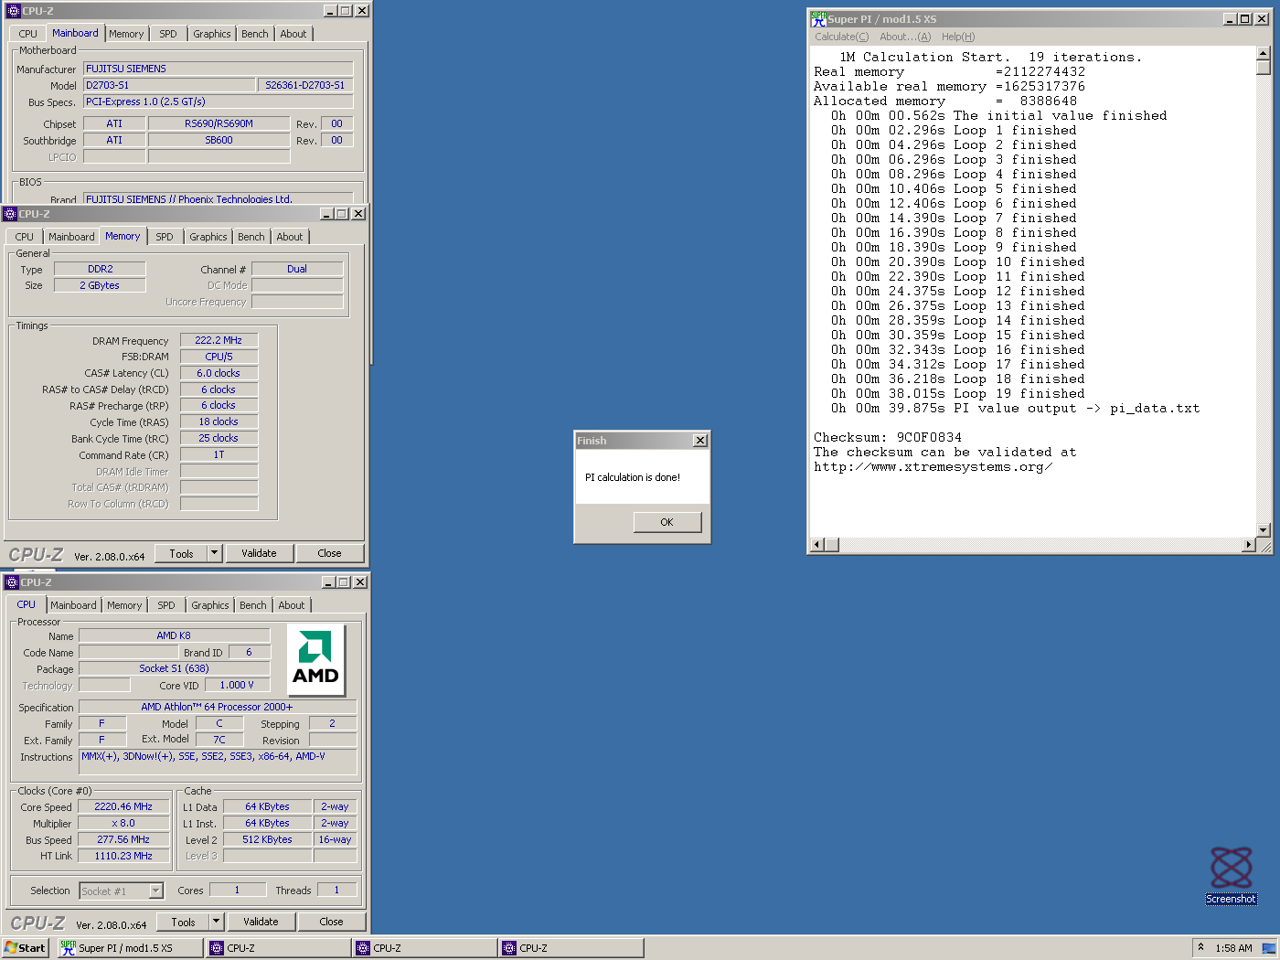1280x960 pixels.
Task: Select SPD tab in top Mainboard window
Action: 168,34
